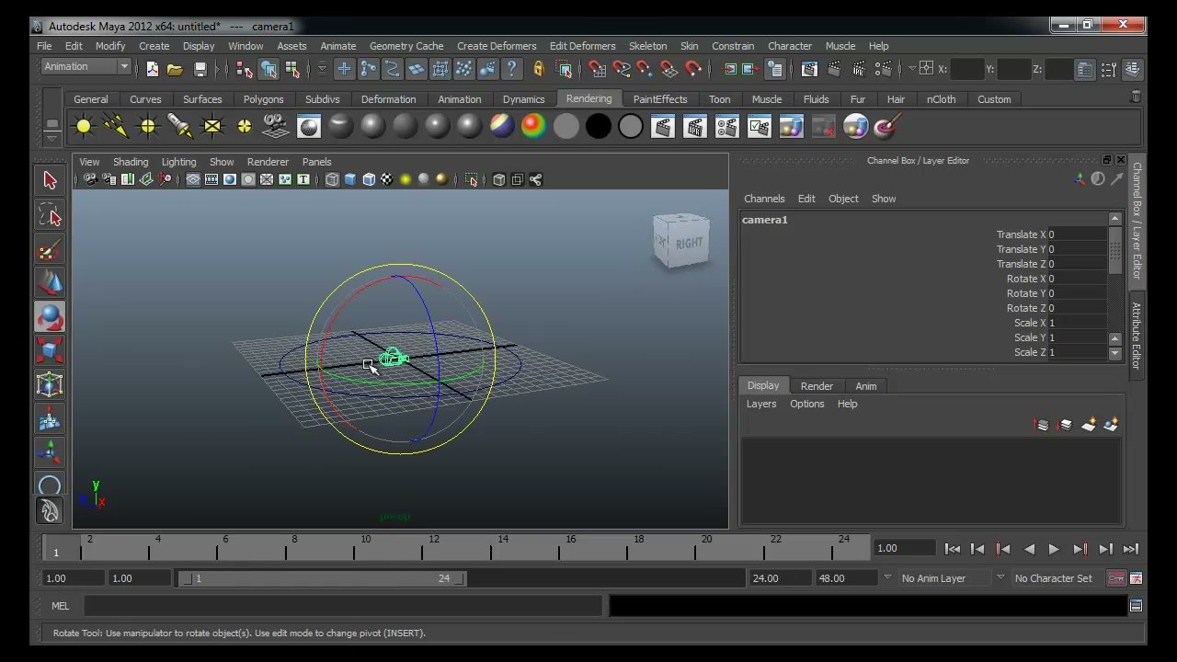Image resolution: width=1177 pixels, height=662 pixels.
Task: Enable smooth shade all blue cube
Action: click(350, 179)
